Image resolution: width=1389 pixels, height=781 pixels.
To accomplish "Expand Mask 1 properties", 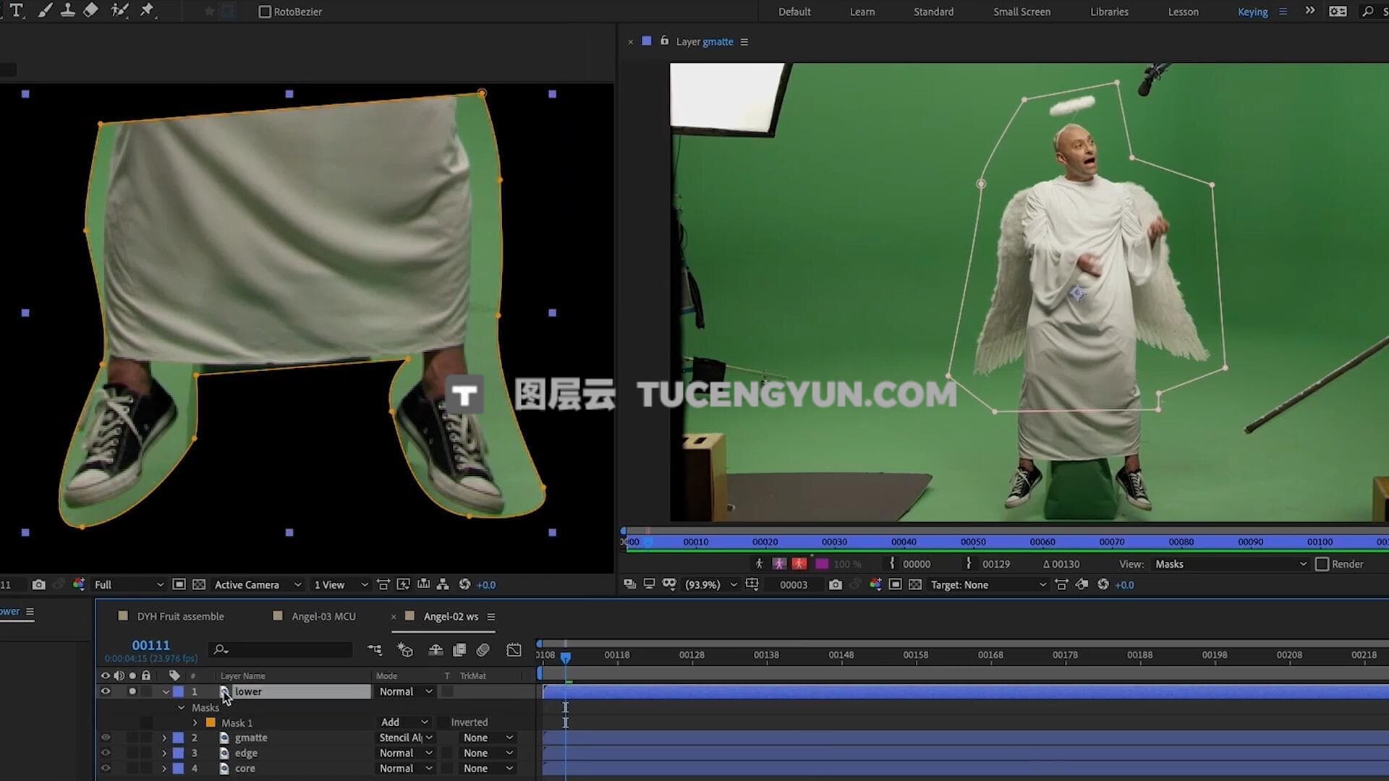I will [x=195, y=722].
